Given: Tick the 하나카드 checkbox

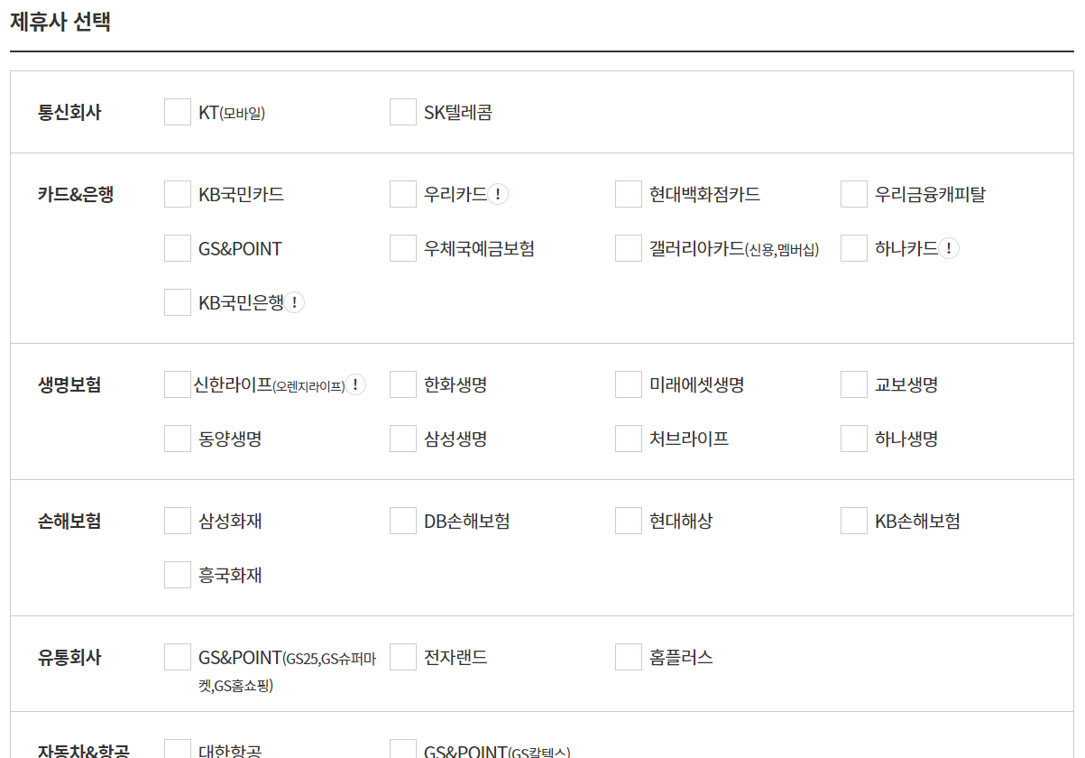Looking at the screenshot, I should (854, 248).
